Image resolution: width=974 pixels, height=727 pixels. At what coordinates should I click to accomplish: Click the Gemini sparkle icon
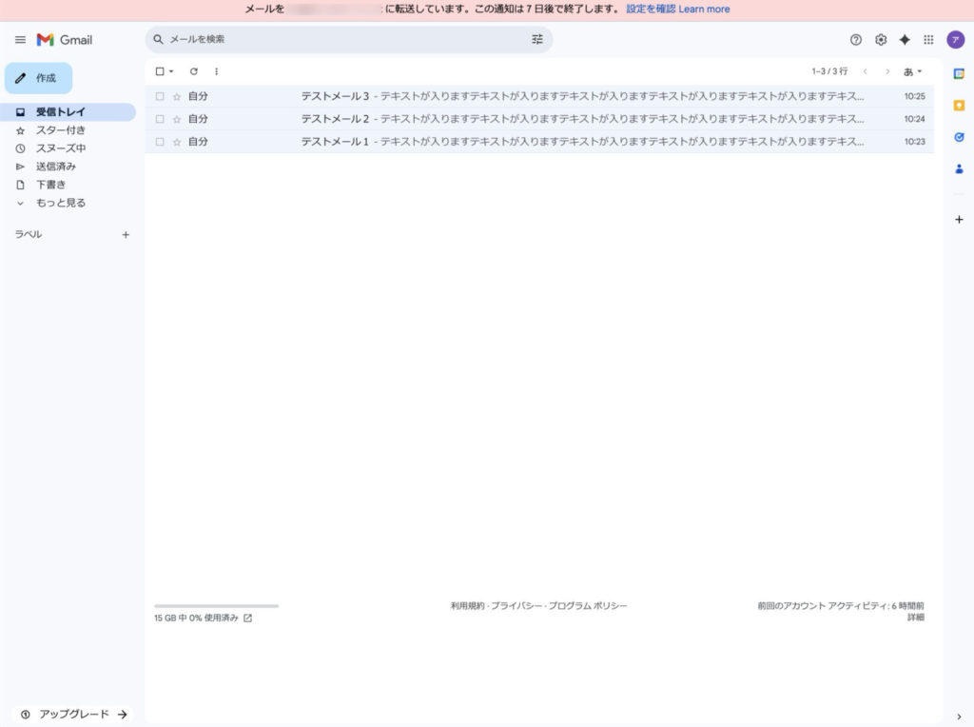(x=905, y=40)
